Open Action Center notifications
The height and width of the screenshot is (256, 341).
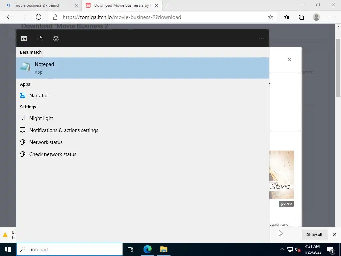click(330, 249)
